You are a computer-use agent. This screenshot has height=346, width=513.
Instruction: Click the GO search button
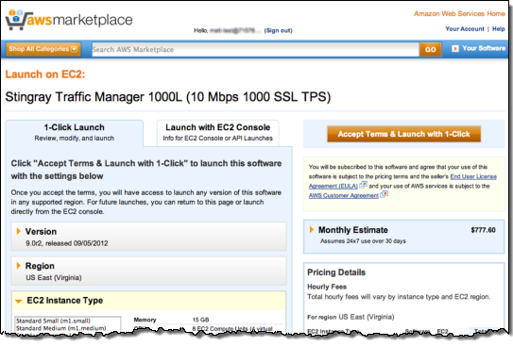pos(430,50)
